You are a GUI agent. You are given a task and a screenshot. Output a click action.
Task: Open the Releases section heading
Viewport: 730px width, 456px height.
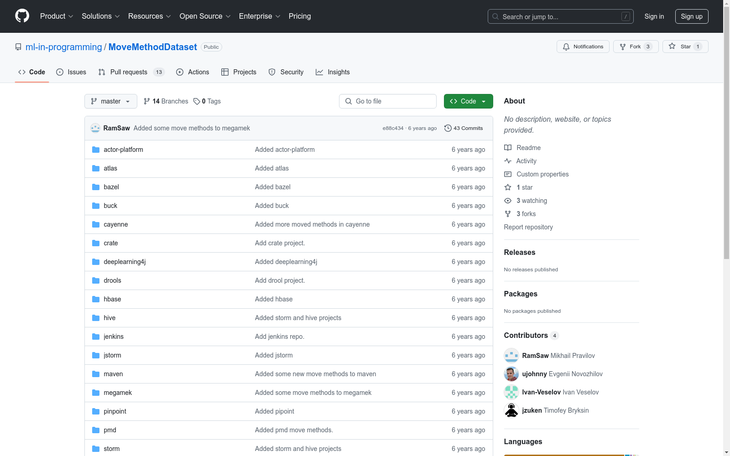click(x=520, y=252)
